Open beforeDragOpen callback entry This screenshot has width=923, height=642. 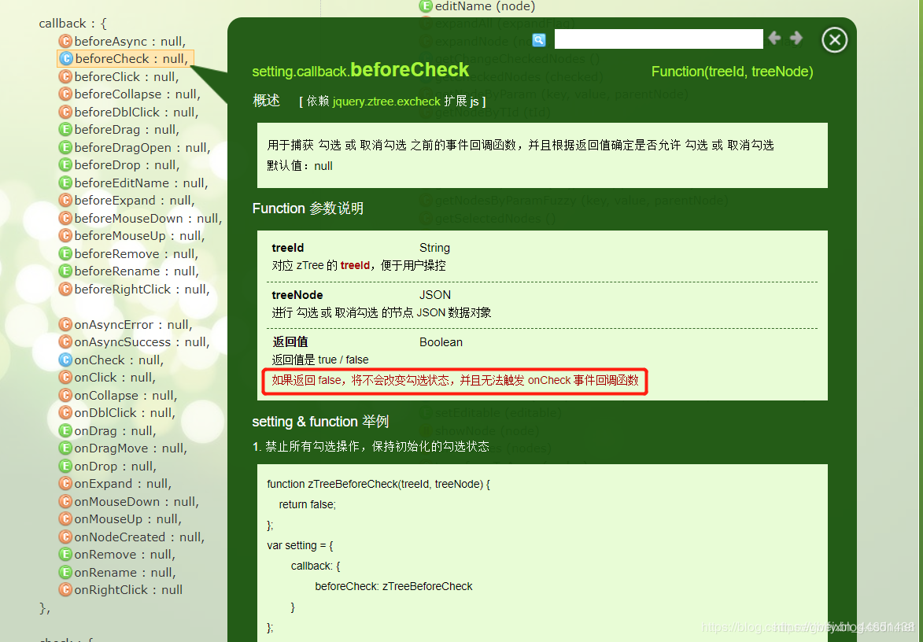(x=135, y=147)
